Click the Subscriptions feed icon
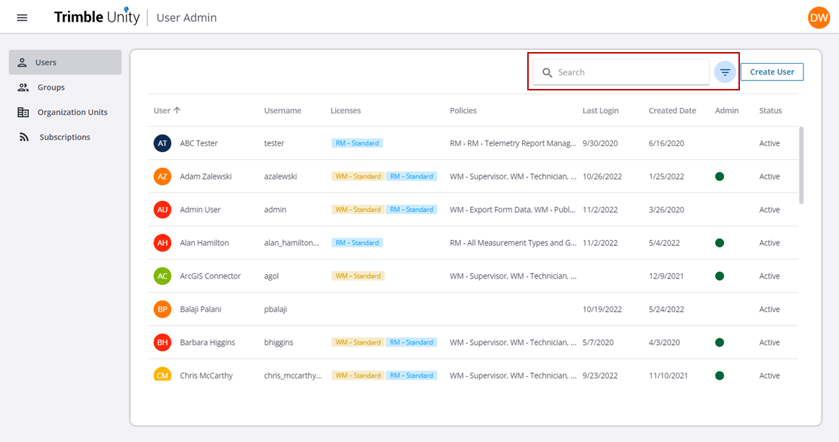Screen dimensions: 839x442 (23, 137)
